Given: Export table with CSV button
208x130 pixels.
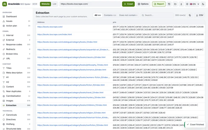Looking at the screenshot, I should 199,15.
